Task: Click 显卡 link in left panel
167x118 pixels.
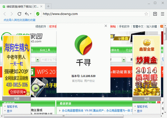Action: [9, 111]
